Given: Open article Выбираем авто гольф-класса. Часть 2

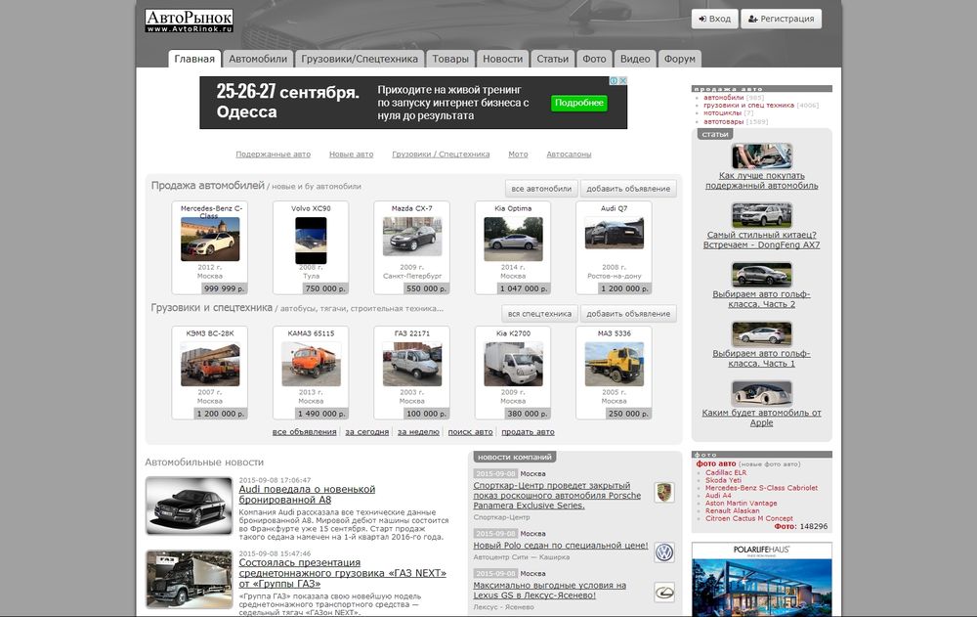Looking at the screenshot, I should (761, 299).
